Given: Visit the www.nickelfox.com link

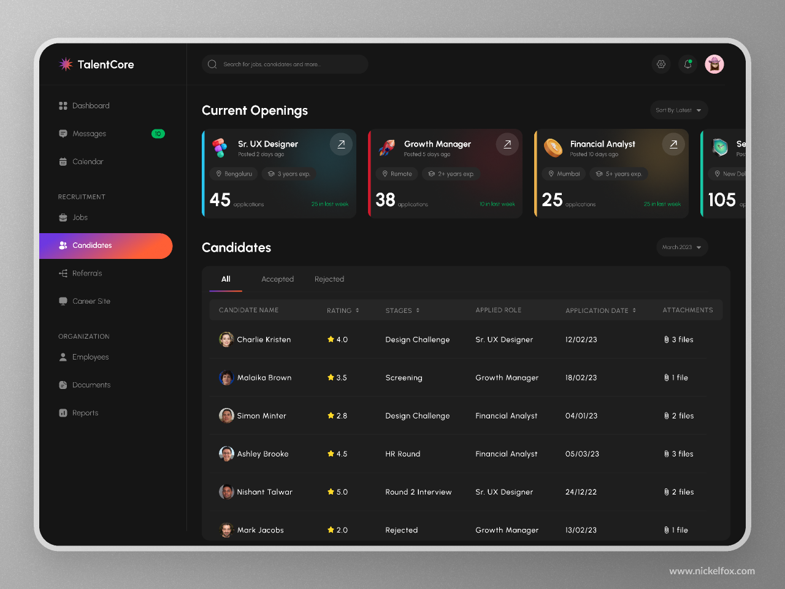Looking at the screenshot, I should coord(713,571).
